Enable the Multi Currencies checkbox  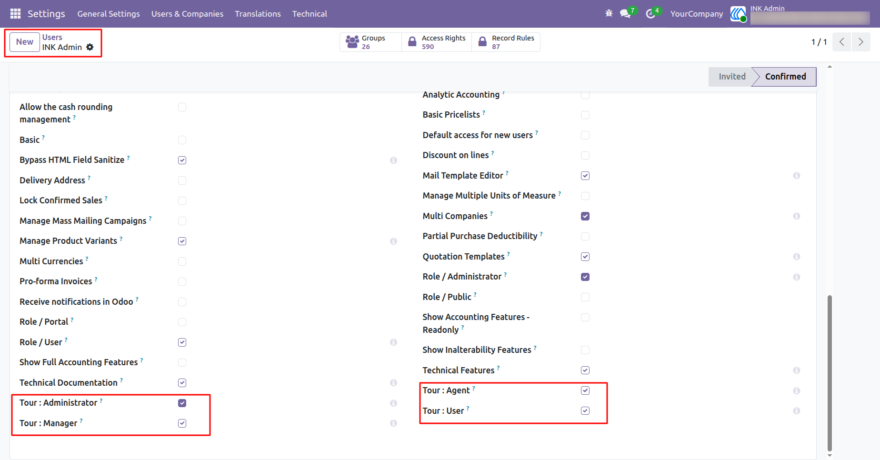pos(182,261)
